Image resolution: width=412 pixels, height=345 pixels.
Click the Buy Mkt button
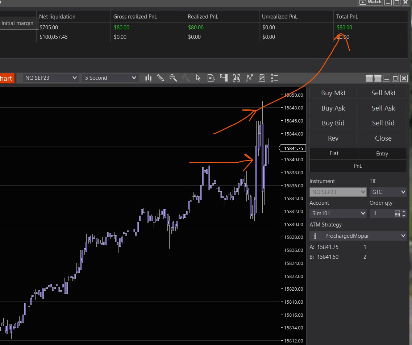click(333, 93)
